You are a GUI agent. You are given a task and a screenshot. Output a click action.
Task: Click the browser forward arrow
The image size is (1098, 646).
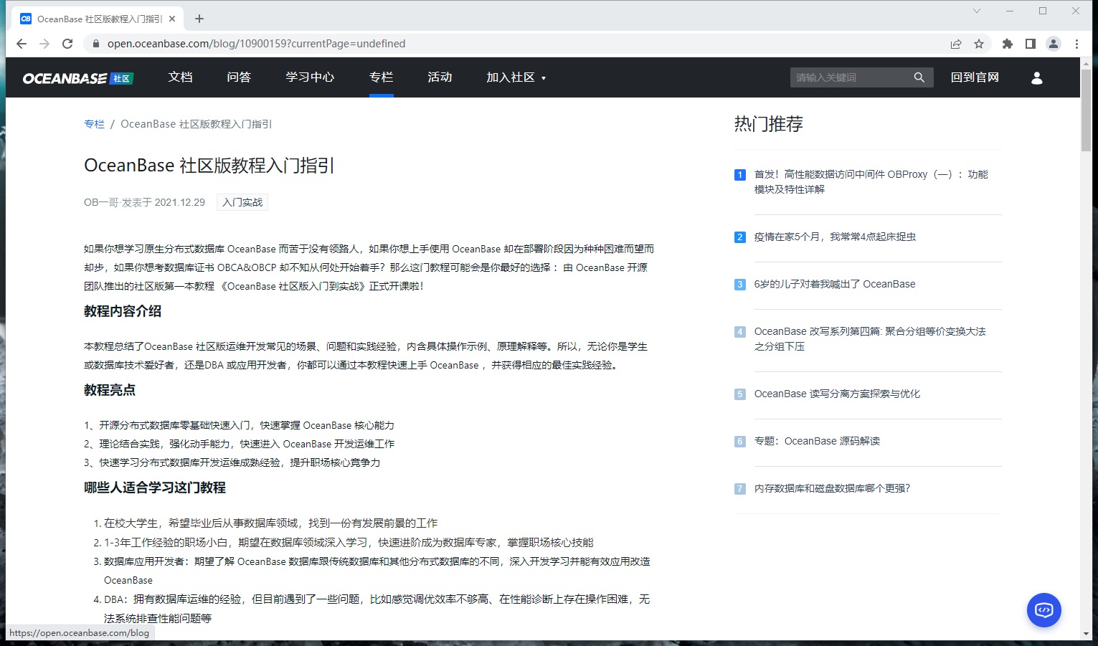[44, 44]
